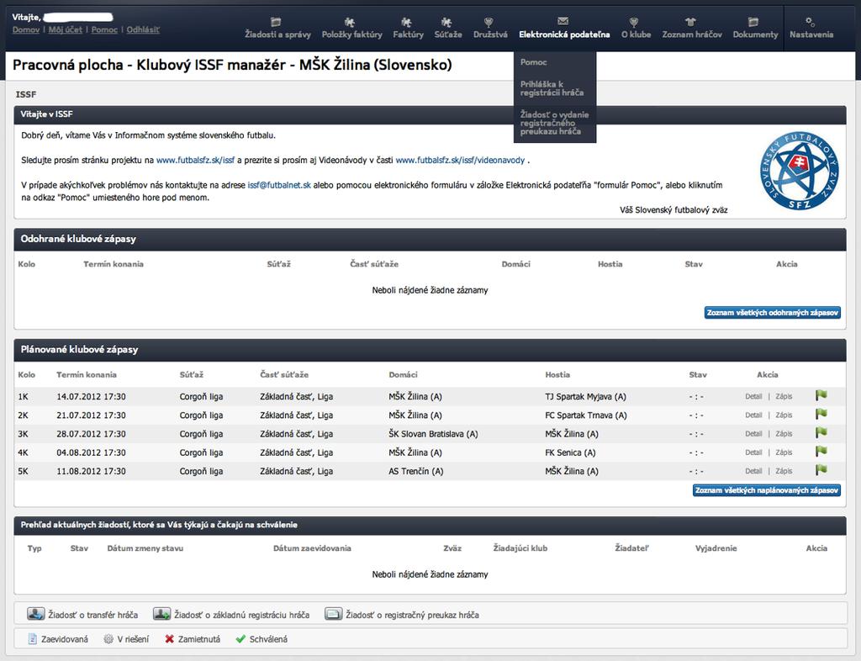
Task: Select Žiadosť o vydanie registračného preukazu hráča
Action: pos(555,123)
